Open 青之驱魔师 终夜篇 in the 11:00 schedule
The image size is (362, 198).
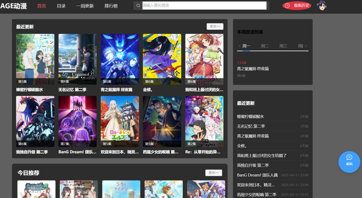(x=253, y=69)
